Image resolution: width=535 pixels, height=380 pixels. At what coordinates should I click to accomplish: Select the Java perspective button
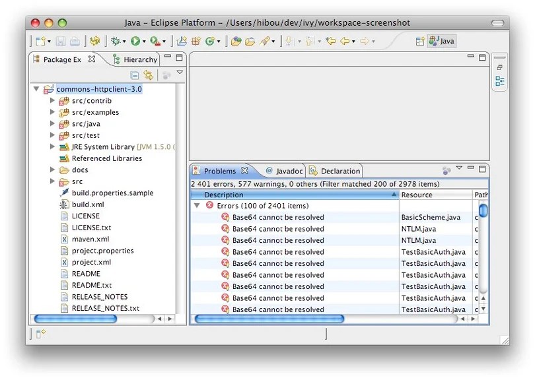(x=441, y=41)
